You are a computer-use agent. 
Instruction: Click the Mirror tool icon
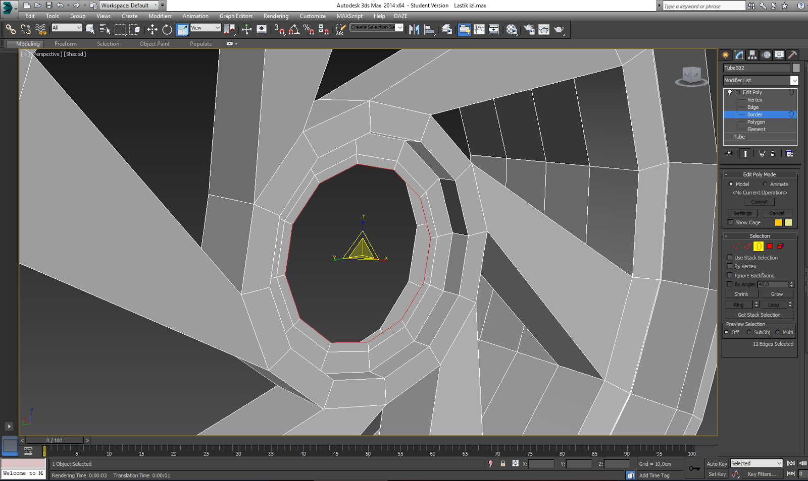[414, 30]
